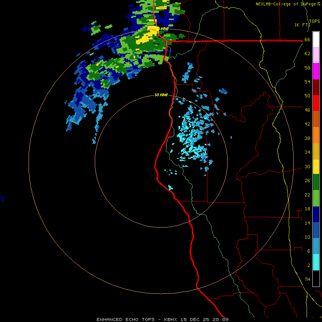Click the black TH threshold legend swatch
The width and height of the screenshot is (322, 322).
click(x=316, y=278)
